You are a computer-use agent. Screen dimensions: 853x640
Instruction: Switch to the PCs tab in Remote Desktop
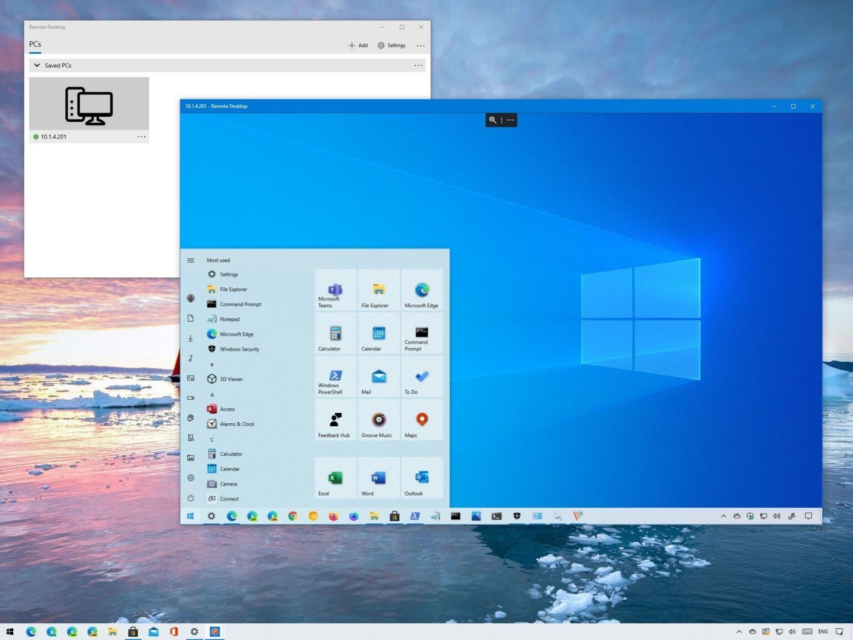(34, 44)
